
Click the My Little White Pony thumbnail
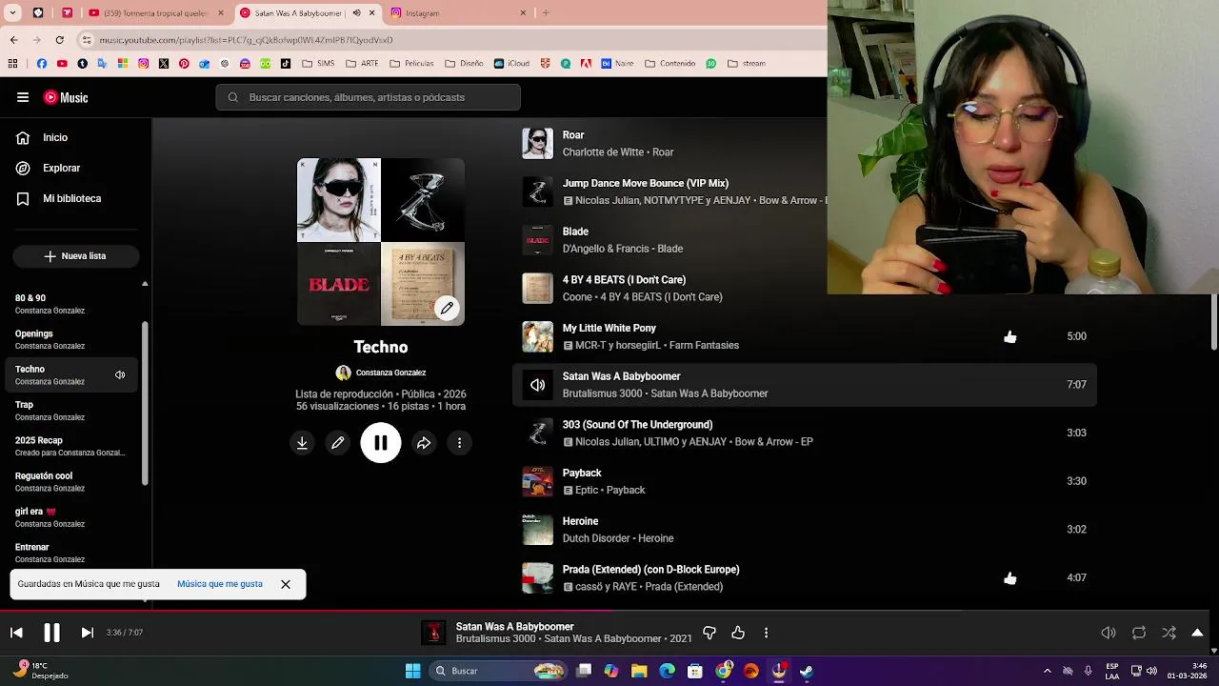[x=537, y=336]
